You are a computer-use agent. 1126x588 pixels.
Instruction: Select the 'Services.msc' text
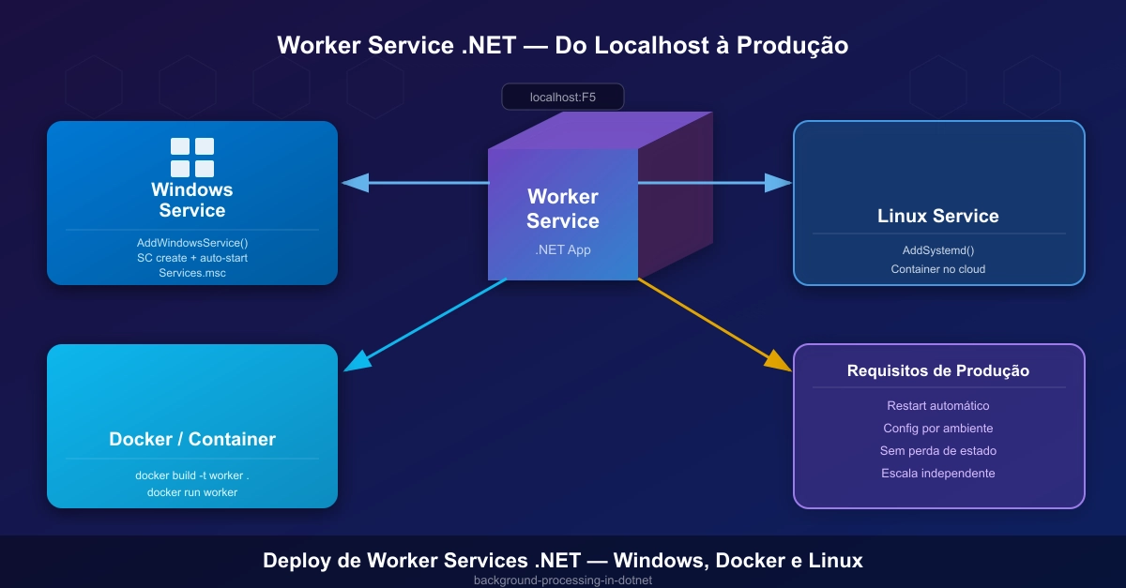coord(192,273)
